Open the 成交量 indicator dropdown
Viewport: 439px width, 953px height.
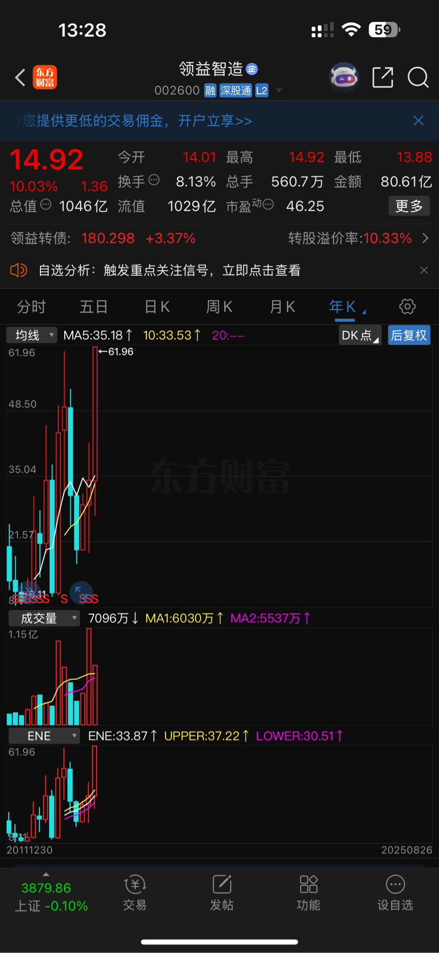pyautogui.click(x=43, y=618)
